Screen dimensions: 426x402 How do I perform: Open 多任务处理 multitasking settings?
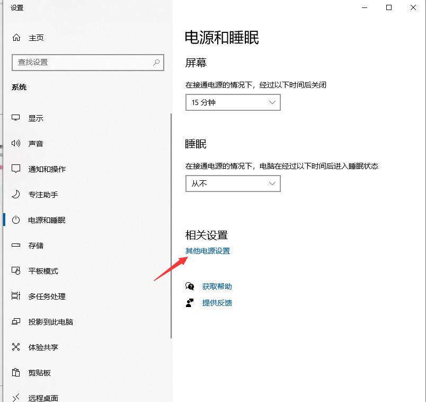pyautogui.click(x=15, y=296)
